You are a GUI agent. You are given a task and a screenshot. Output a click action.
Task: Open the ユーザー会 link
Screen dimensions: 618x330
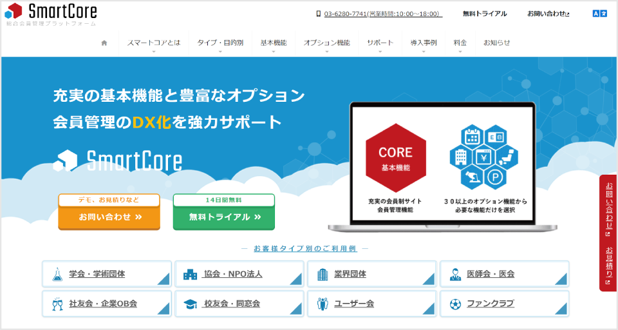354,304
